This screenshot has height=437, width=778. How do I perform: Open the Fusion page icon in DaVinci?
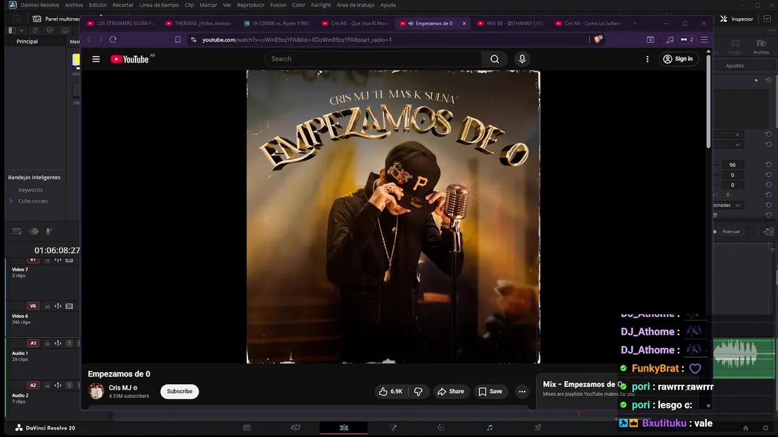click(393, 428)
